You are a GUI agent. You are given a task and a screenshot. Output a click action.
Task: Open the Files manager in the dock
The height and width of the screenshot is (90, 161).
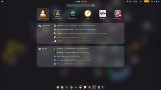pyautogui.click(x=62, y=87)
